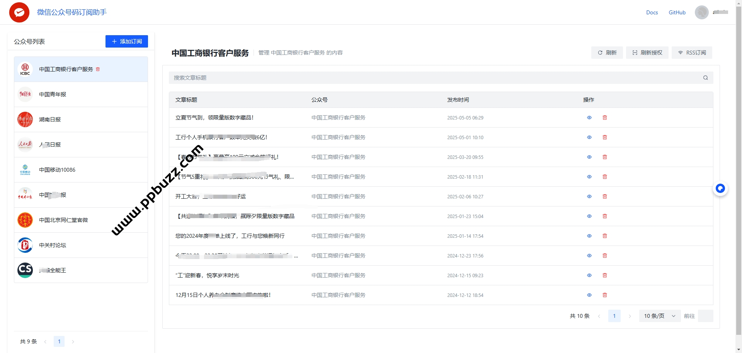Go to previous page of 公众号 list
This screenshot has width=742, height=353.
[x=45, y=341]
